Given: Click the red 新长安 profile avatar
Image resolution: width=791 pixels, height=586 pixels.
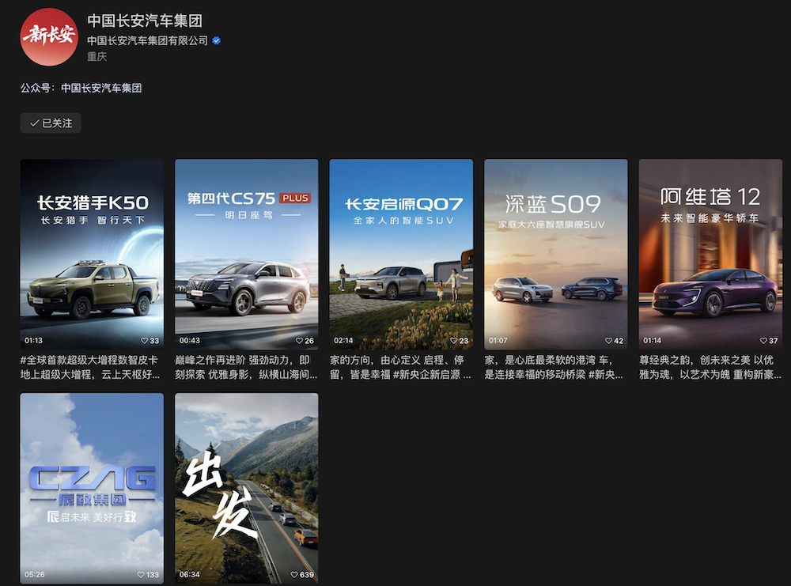Looking at the screenshot, I should (x=49, y=36).
